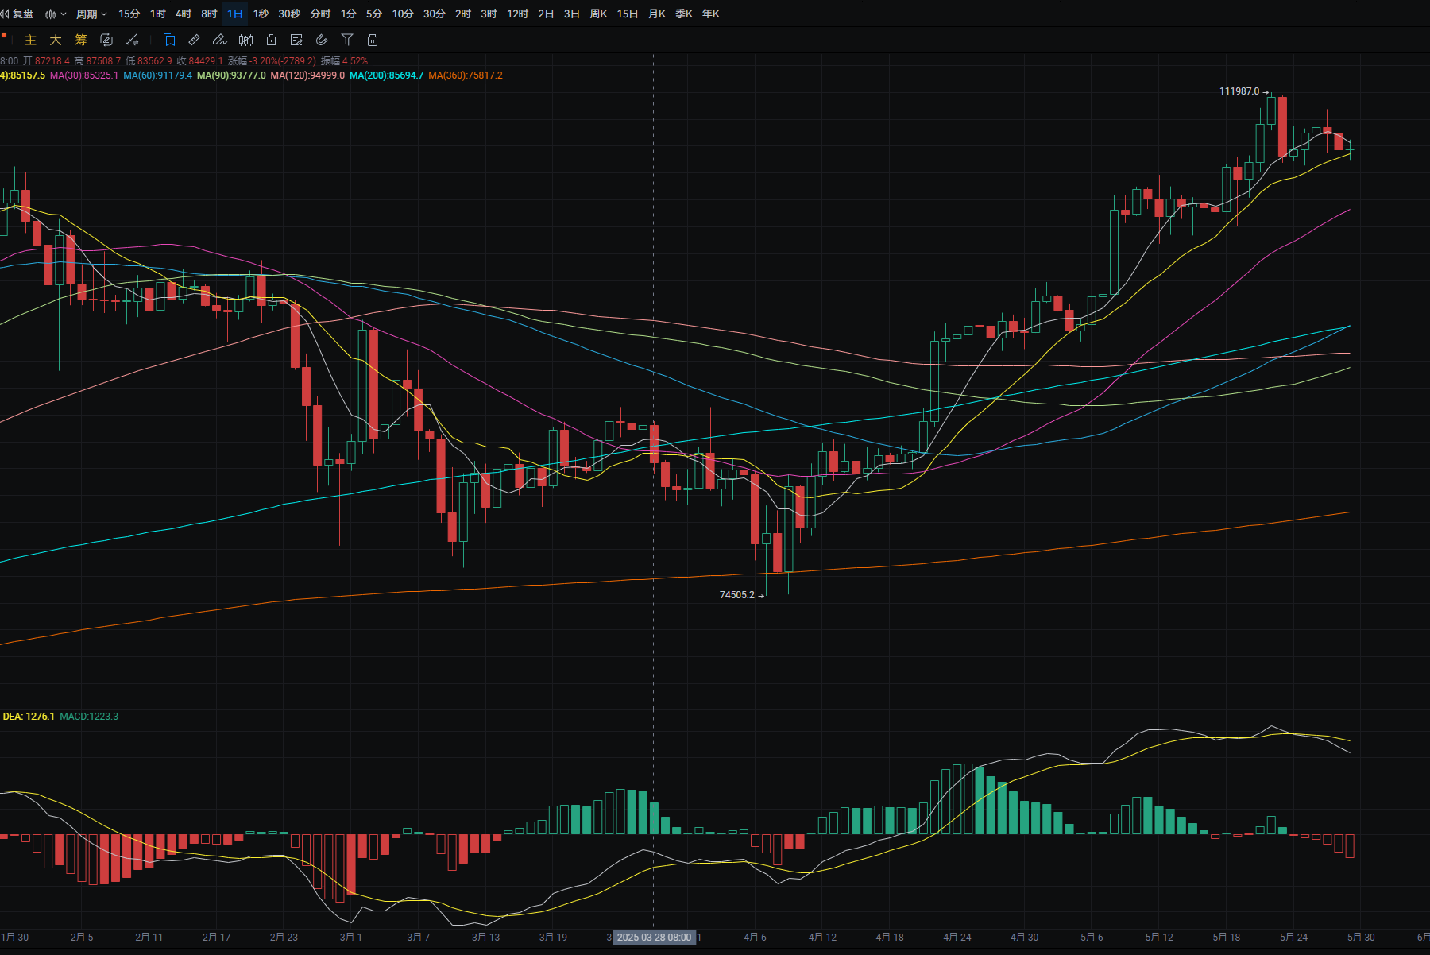Select the 3时 interval

pyautogui.click(x=489, y=14)
